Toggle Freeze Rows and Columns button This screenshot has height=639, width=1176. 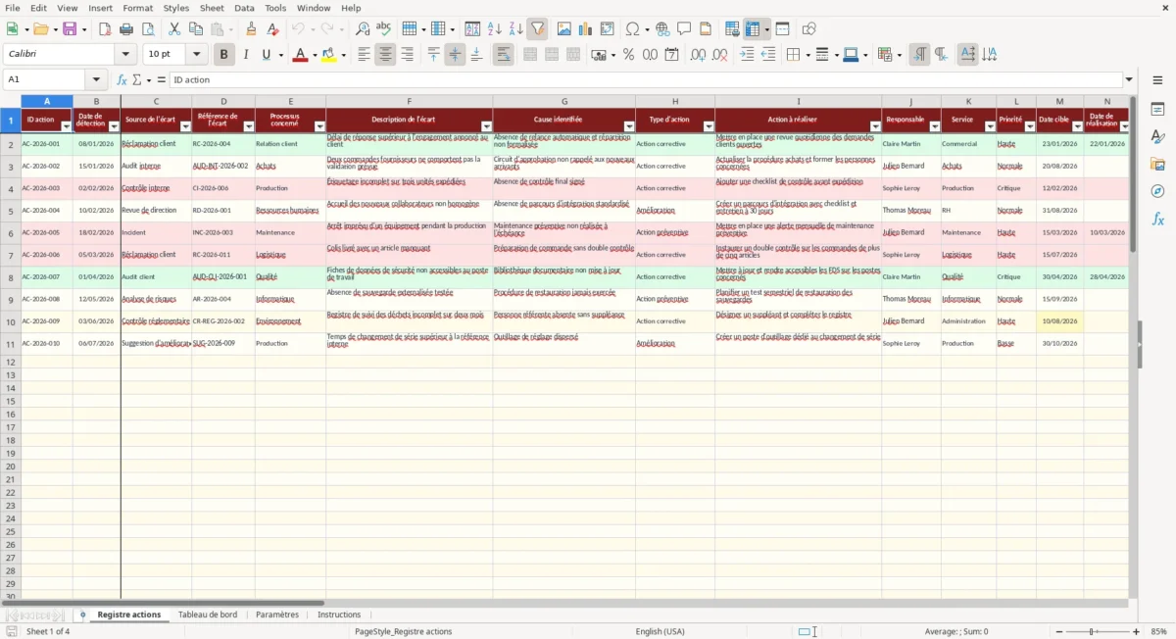pyautogui.click(x=753, y=29)
